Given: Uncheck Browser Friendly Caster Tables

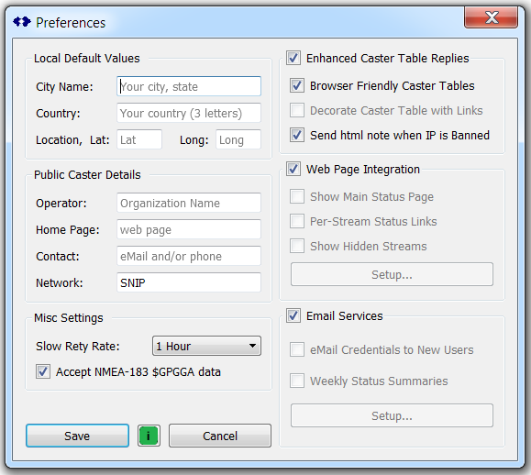Looking at the screenshot, I should click(x=297, y=85).
